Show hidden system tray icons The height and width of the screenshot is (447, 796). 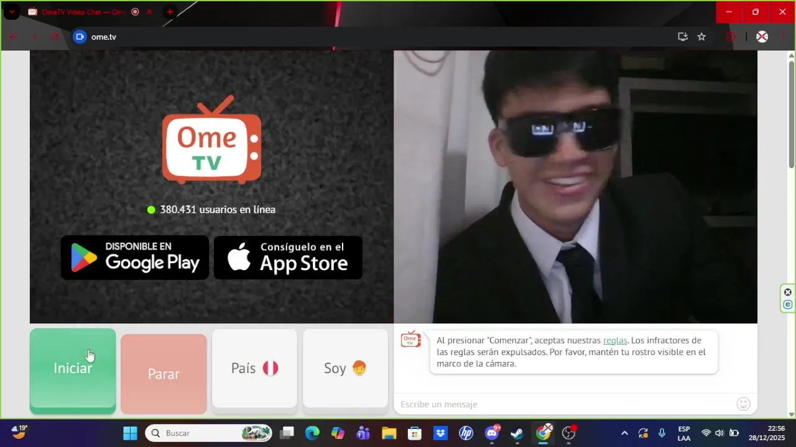coord(624,433)
